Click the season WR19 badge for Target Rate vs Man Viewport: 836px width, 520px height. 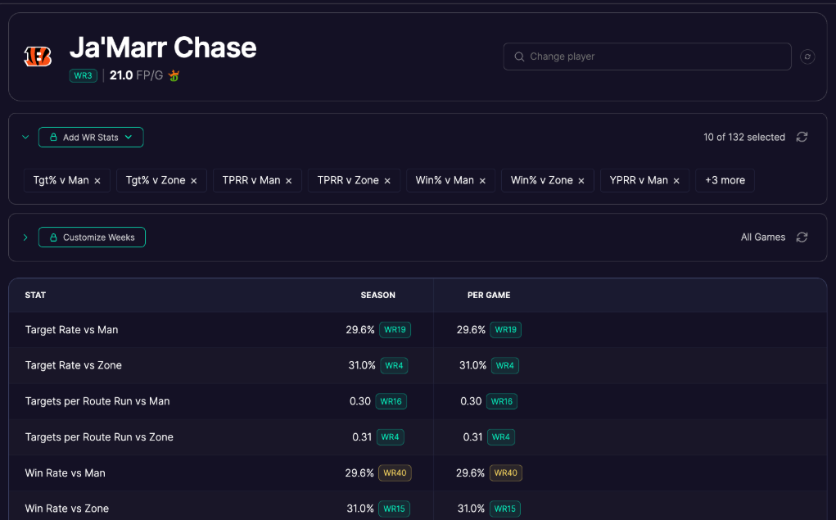(395, 329)
